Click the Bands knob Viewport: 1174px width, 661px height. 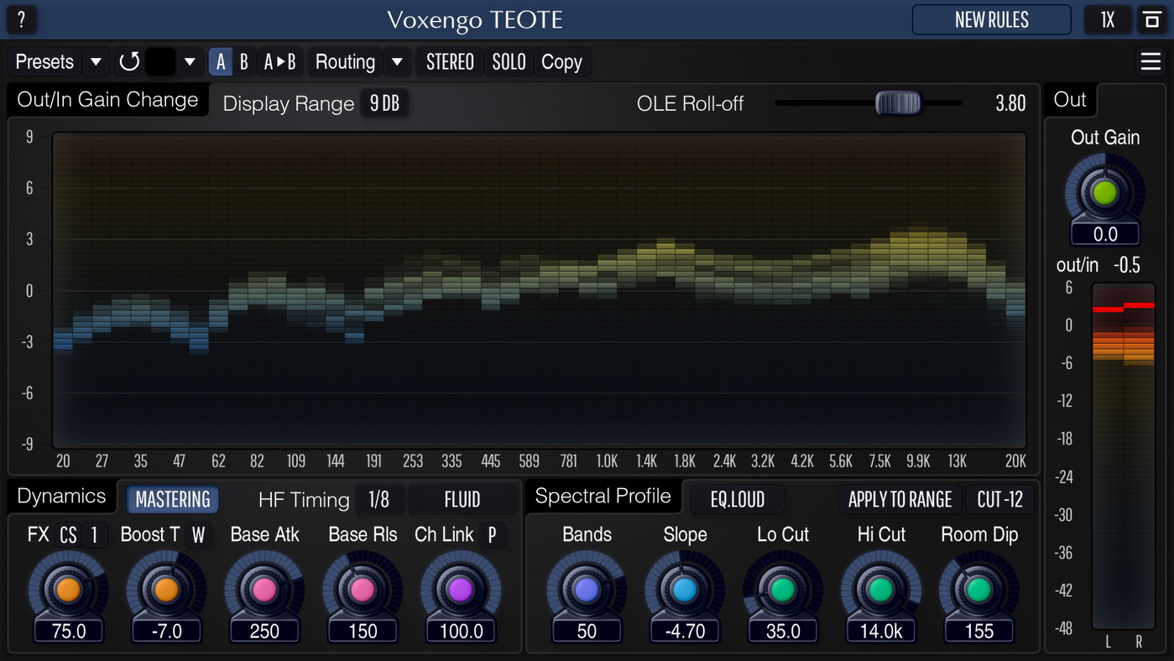[587, 590]
